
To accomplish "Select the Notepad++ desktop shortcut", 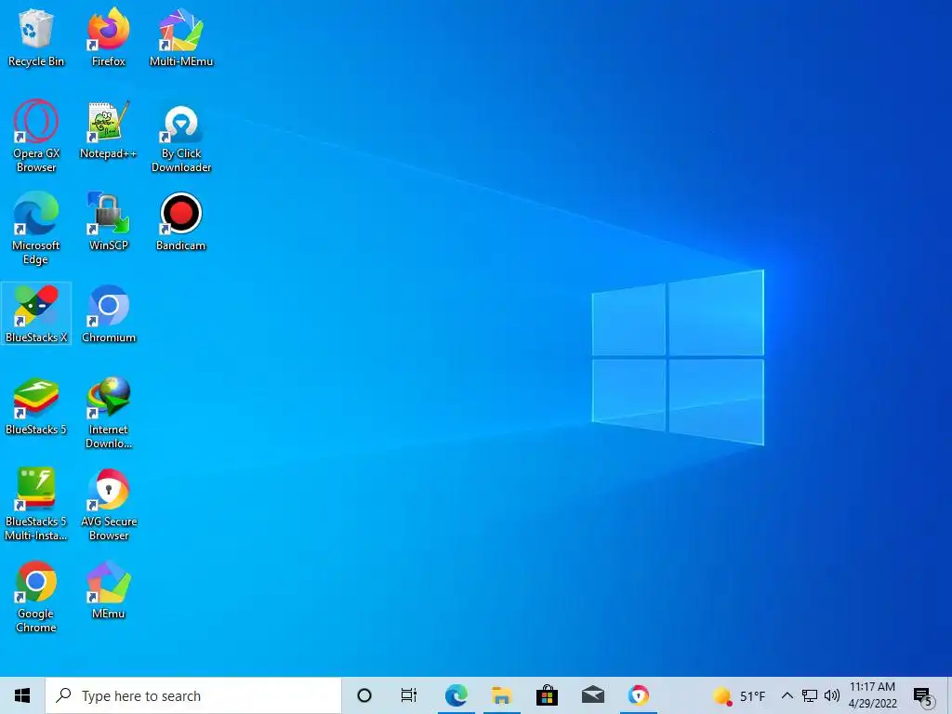I will coord(109,130).
